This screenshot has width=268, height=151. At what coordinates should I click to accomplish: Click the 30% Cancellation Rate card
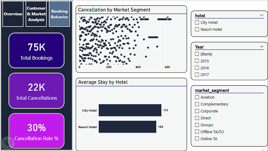pos(36,131)
